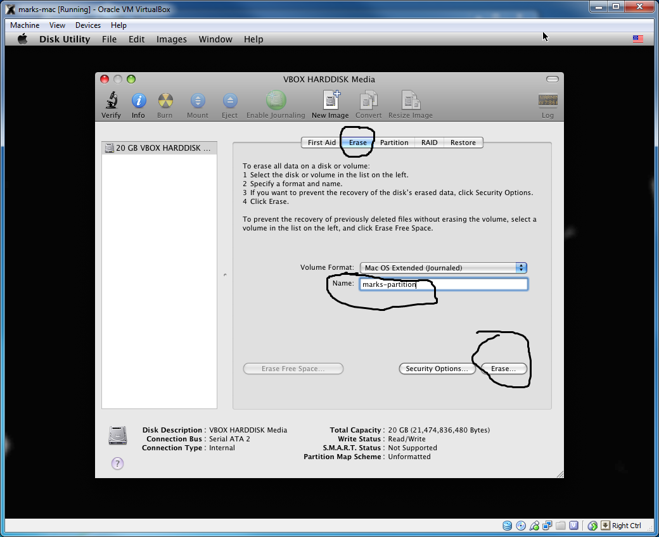
Task: Click the Resize Image toolbar icon
Action: [x=411, y=100]
